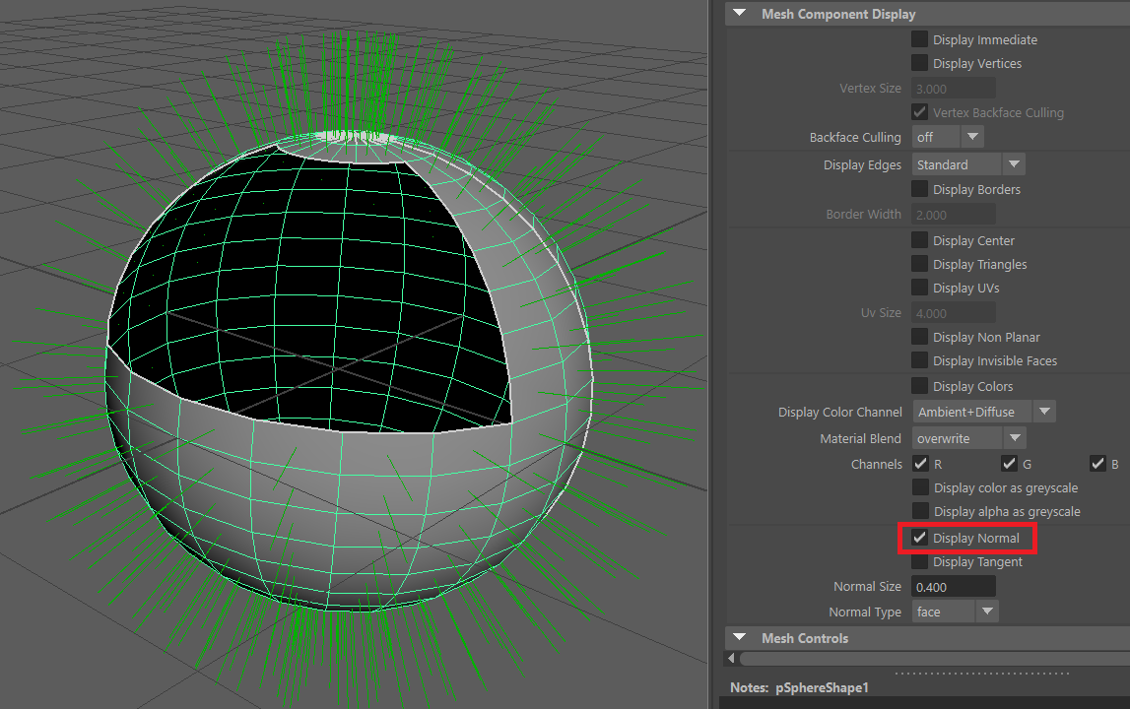Click the horizontal scrollbar left arrow
This screenshot has width=1130, height=709.
[731, 658]
